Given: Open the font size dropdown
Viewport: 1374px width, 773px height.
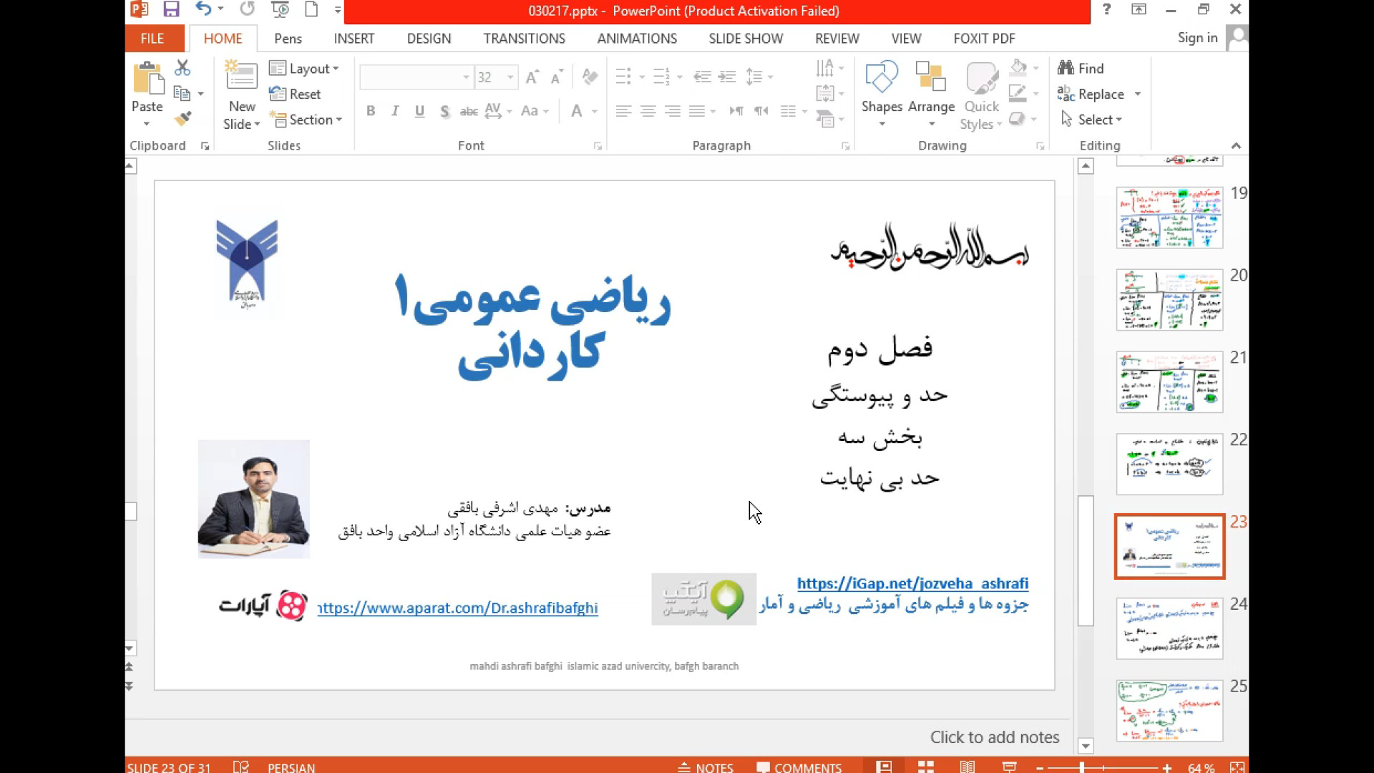Looking at the screenshot, I should pos(510,77).
